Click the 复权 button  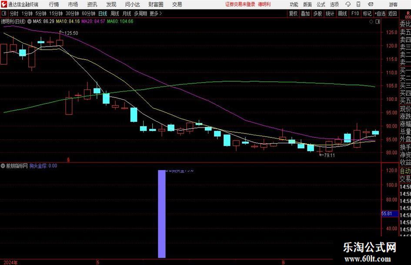293,13
